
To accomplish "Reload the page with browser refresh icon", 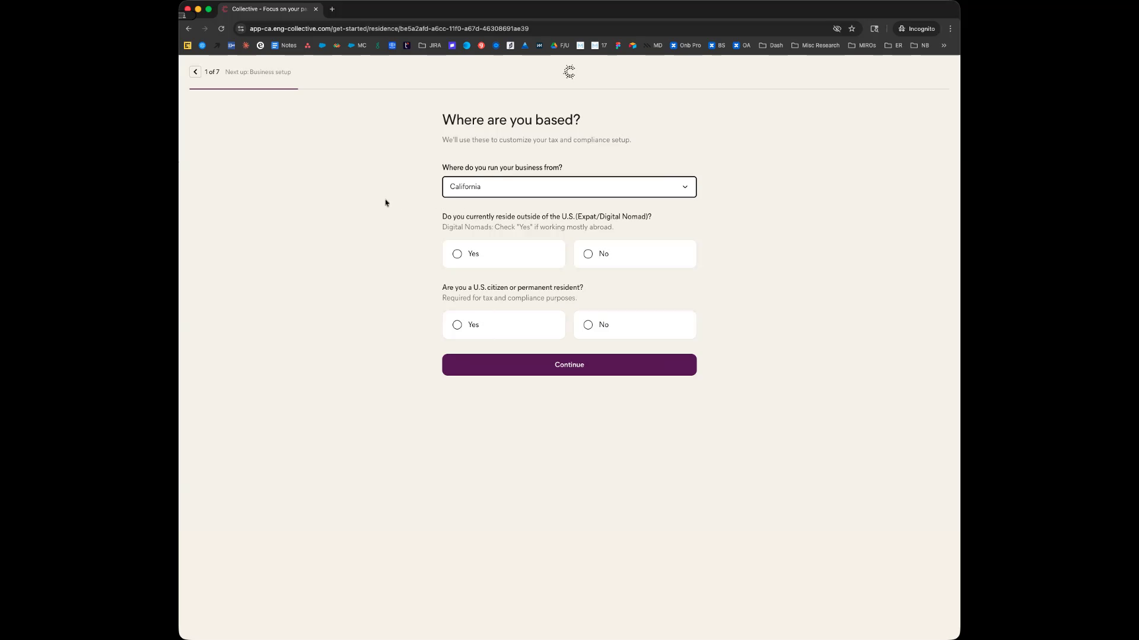I will tap(221, 28).
